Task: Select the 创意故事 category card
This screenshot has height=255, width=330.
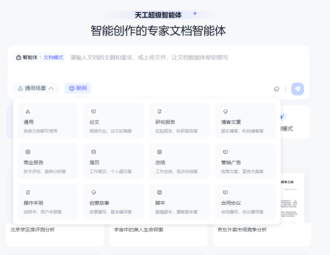Action: pyautogui.click(x=113, y=202)
